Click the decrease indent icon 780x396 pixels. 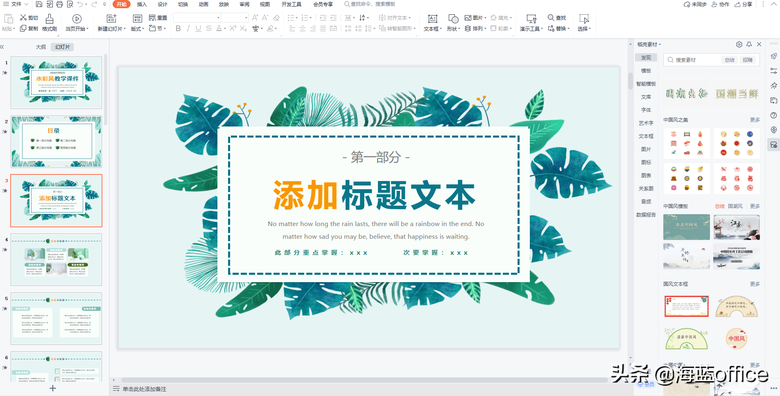click(323, 18)
